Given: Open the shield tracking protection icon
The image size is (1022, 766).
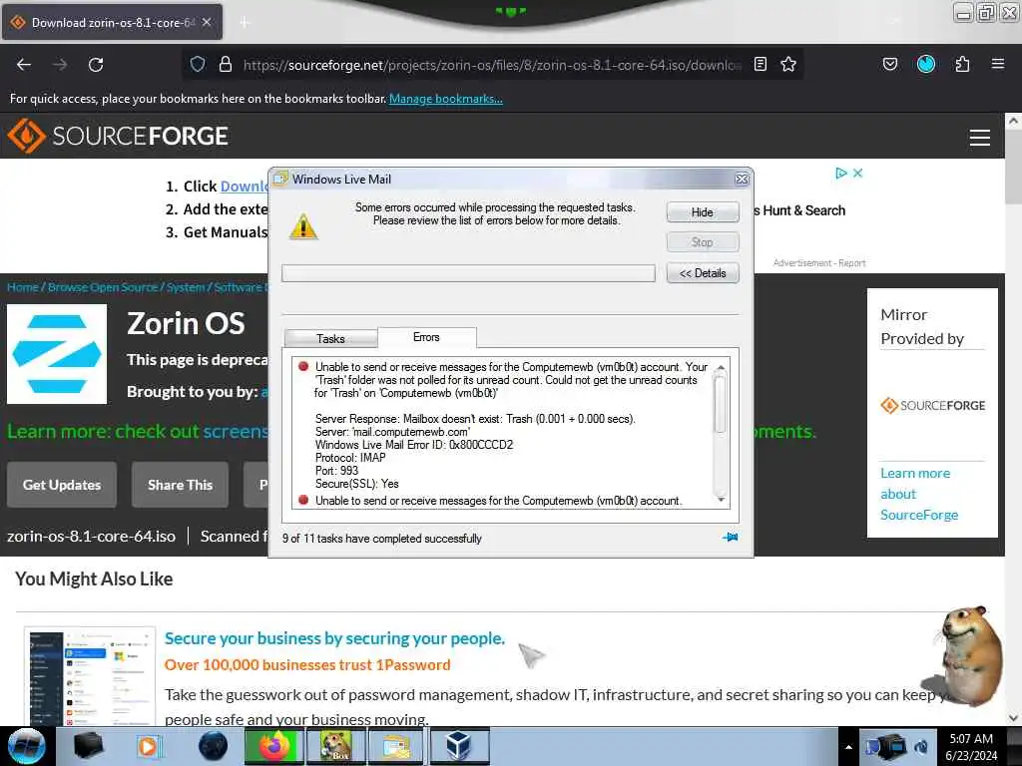Looking at the screenshot, I should pos(198,64).
